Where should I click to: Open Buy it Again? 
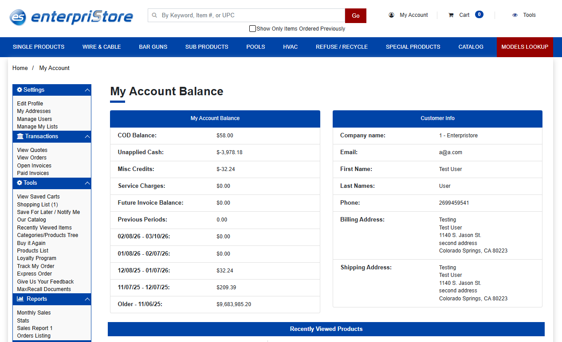point(31,243)
